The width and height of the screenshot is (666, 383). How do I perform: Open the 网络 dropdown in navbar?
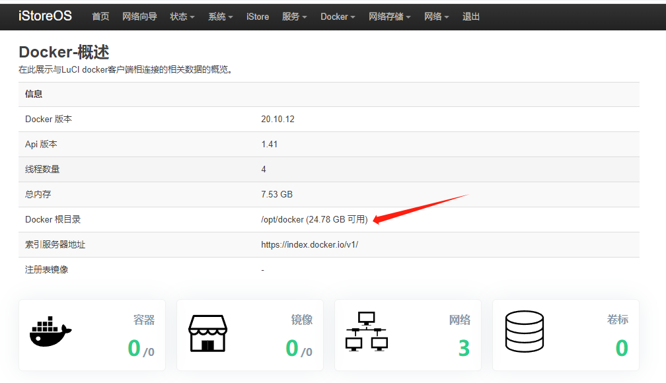click(x=436, y=17)
